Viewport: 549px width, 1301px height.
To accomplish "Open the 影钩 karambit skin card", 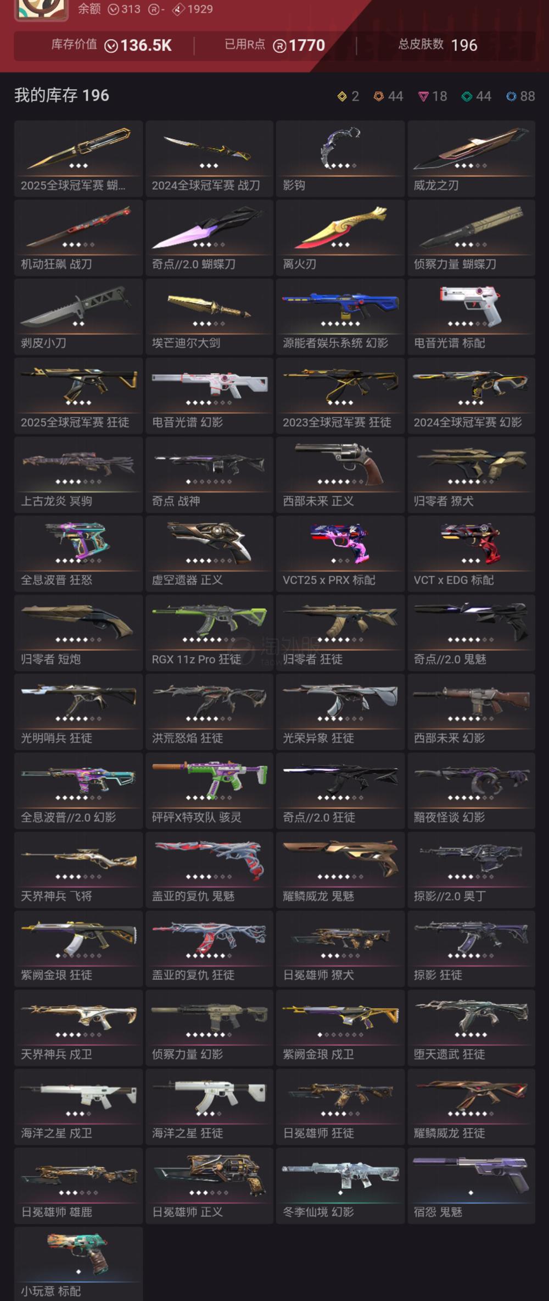I will (340, 159).
